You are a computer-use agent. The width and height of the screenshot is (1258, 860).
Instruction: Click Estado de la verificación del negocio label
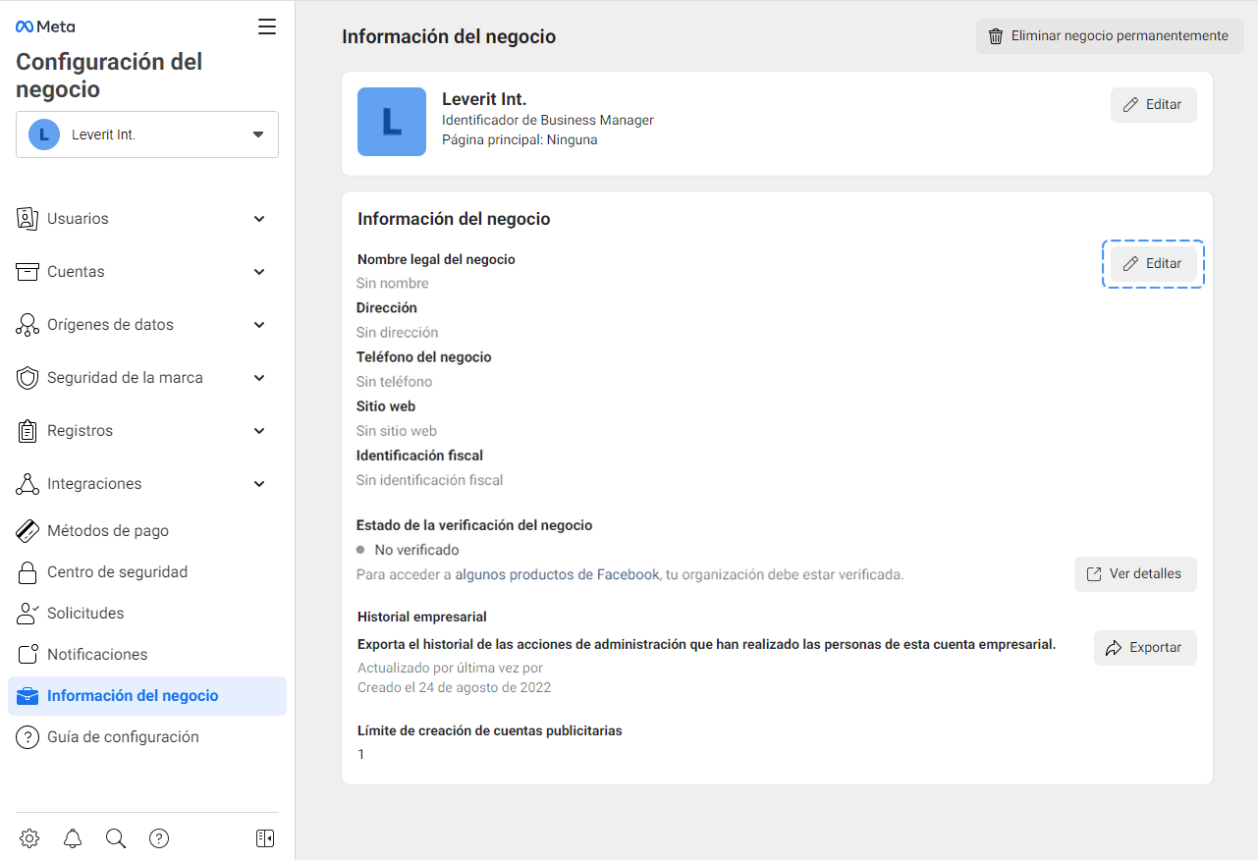pos(474,526)
